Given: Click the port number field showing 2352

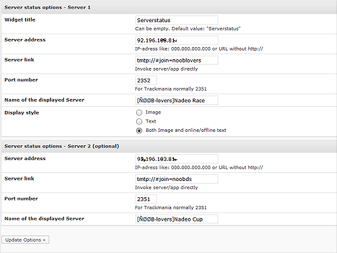Looking at the screenshot, I should click(x=146, y=80).
